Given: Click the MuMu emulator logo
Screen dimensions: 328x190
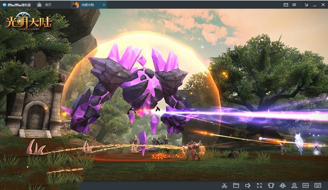Looking at the screenshot, I should click(16, 5).
